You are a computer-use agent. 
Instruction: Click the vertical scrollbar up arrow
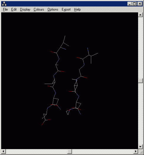140,15
